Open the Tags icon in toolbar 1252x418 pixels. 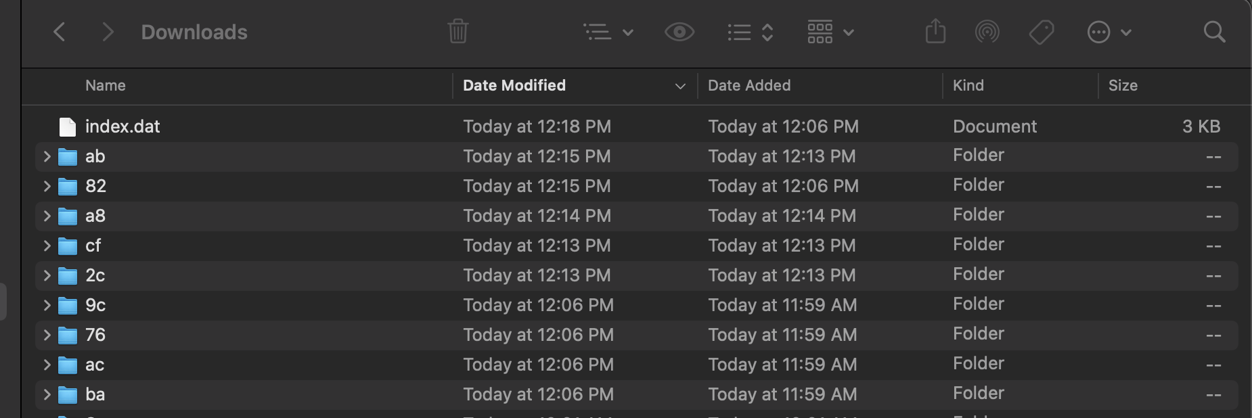coord(1041,32)
